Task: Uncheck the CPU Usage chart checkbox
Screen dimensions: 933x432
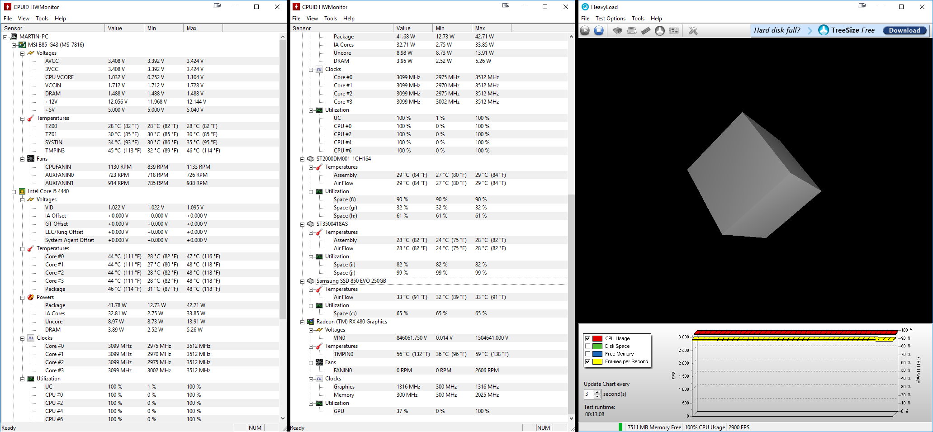Action: 587,338
